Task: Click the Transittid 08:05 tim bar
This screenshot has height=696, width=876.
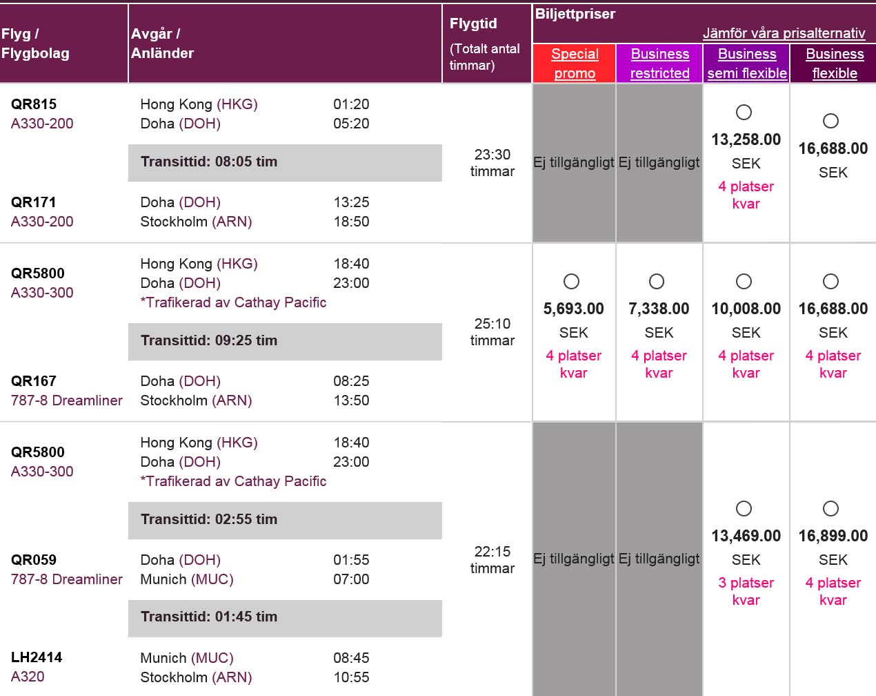Action: (x=284, y=162)
